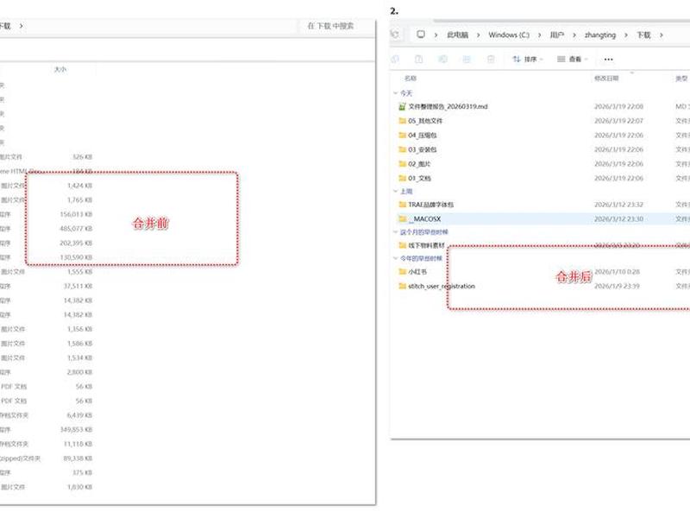Screen dimensions: 690x518
Task: Expand chevron after 下载 in left window
Action: (x=21, y=26)
